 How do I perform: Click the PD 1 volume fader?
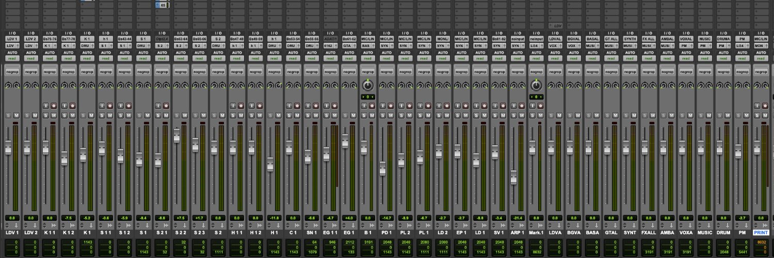tap(382, 168)
